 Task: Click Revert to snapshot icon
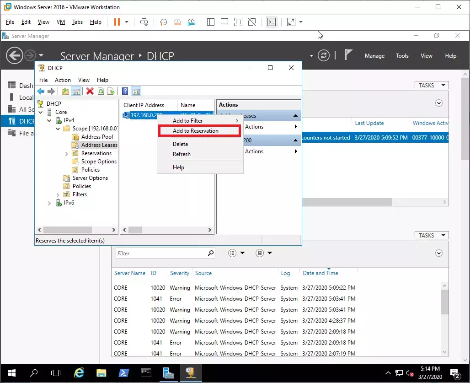pyautogui.click(x=177, y=22)
